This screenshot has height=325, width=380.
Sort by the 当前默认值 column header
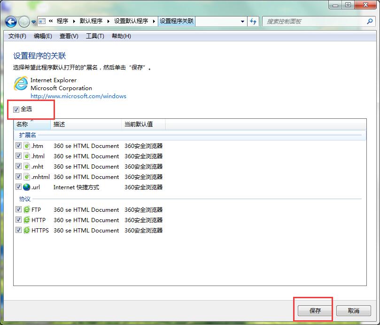(x=143, y=124)
